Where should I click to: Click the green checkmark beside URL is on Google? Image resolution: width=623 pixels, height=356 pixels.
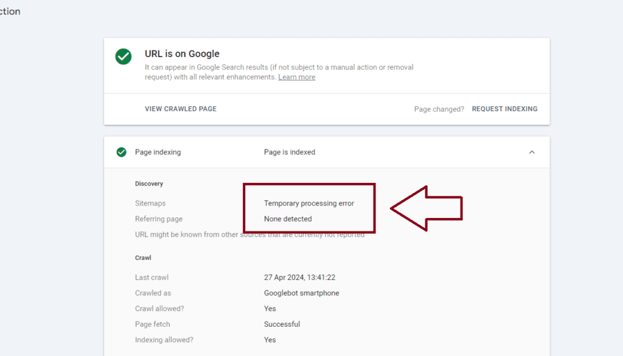[x=124, y=56]
